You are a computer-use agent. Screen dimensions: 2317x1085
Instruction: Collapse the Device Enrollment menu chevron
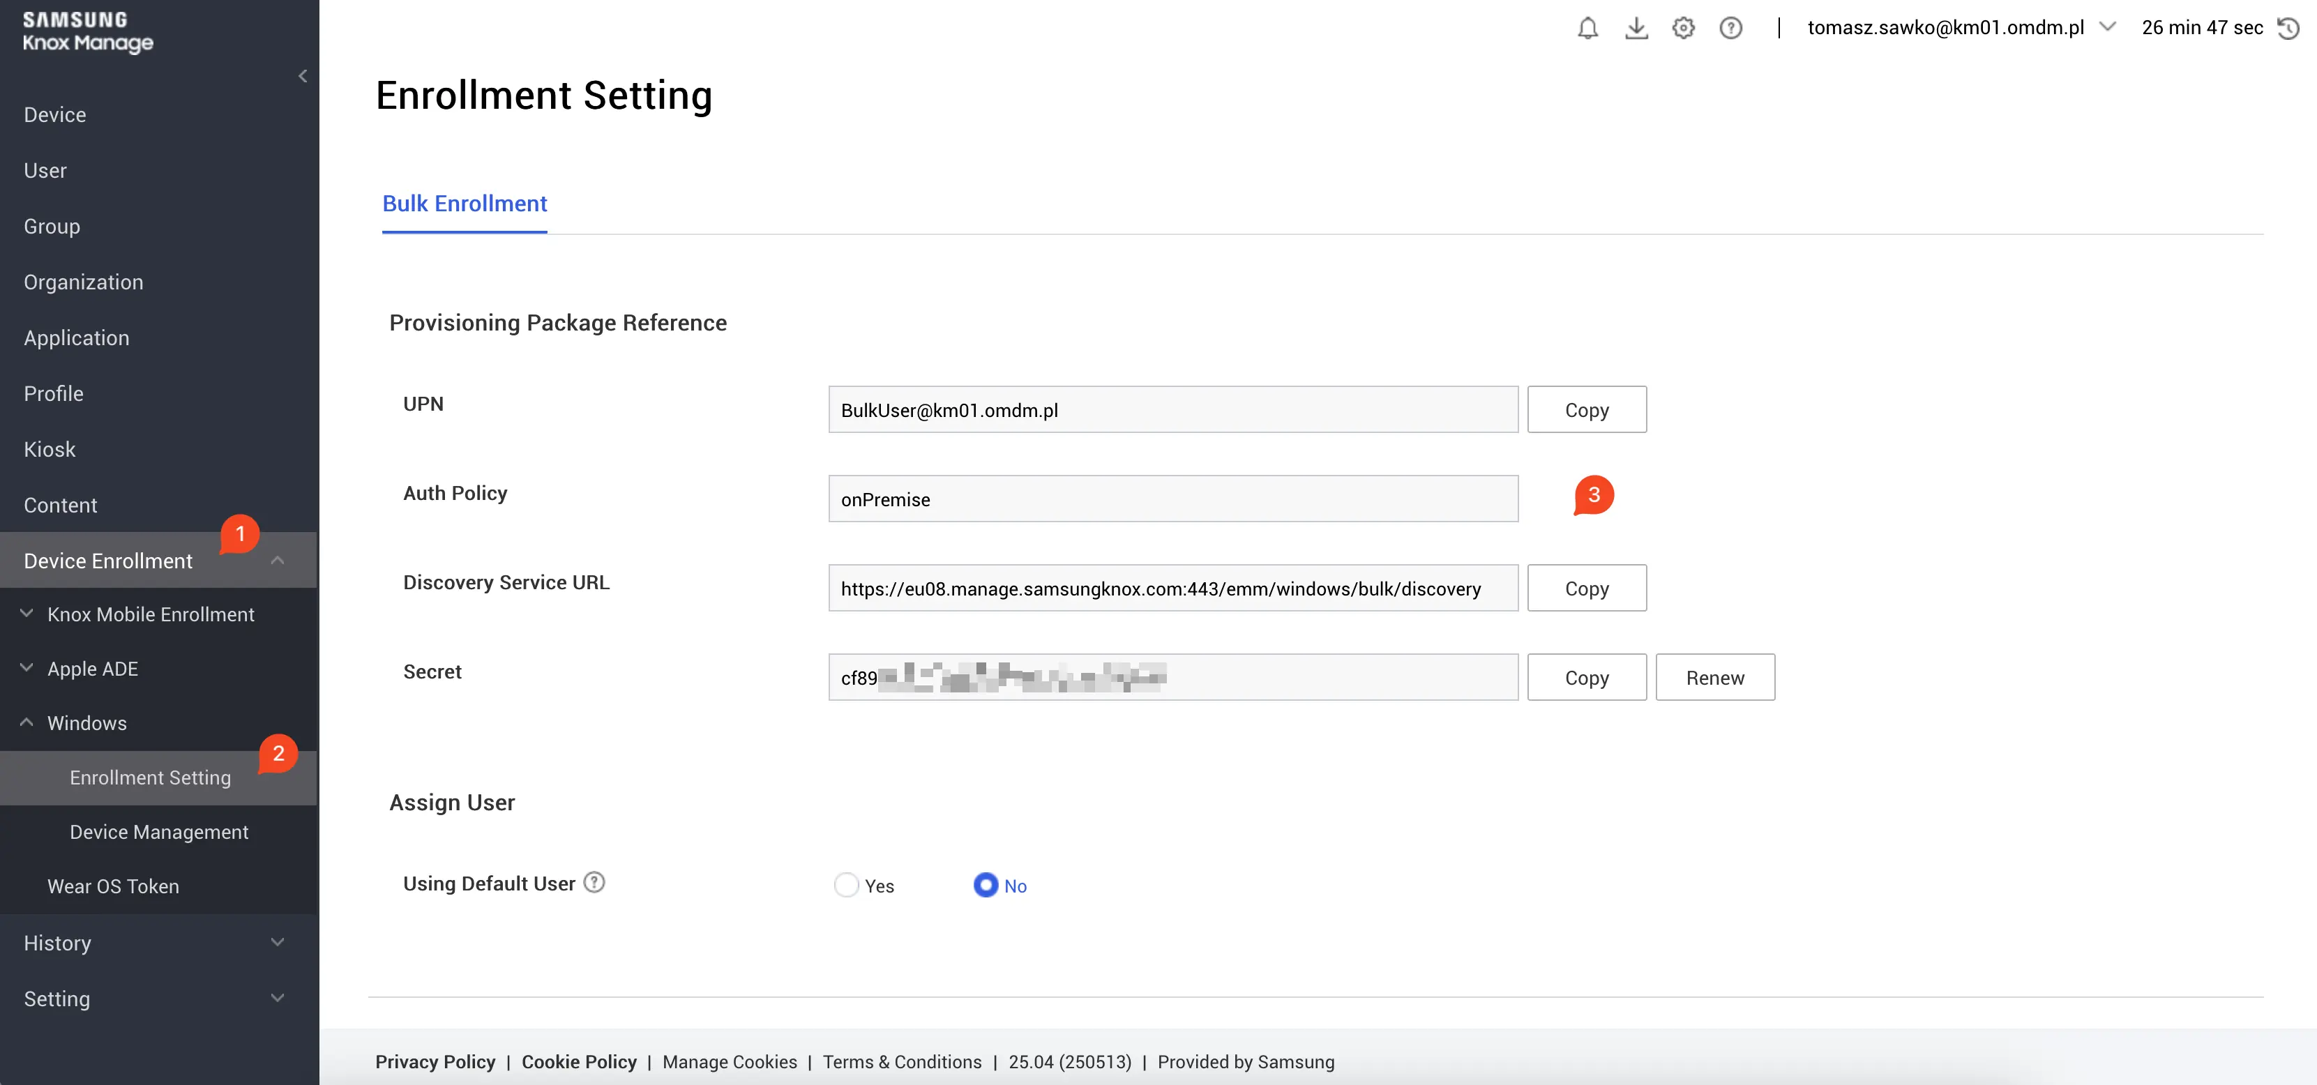[x=278, y=560]
